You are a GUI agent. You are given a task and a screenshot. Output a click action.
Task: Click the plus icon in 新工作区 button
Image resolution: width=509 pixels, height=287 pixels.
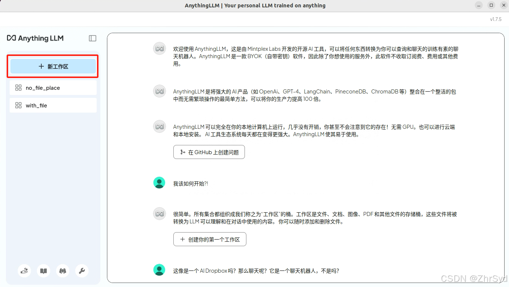[x=41, y=67]
